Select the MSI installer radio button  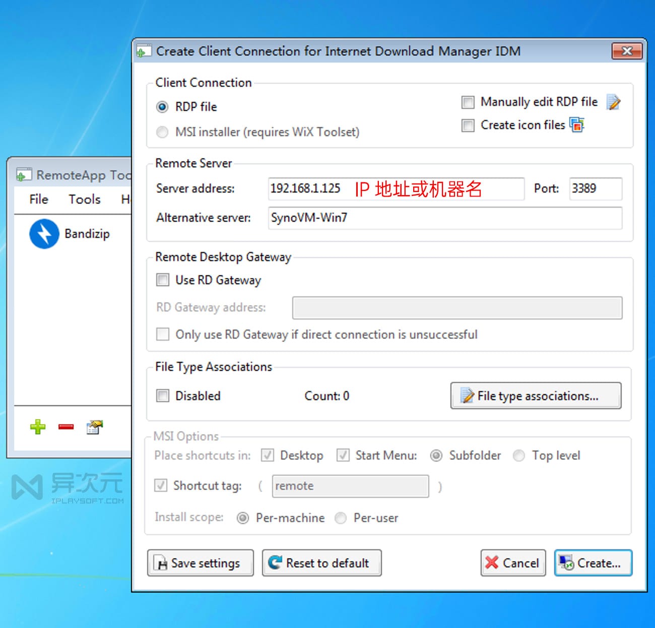tap(162, 132)
